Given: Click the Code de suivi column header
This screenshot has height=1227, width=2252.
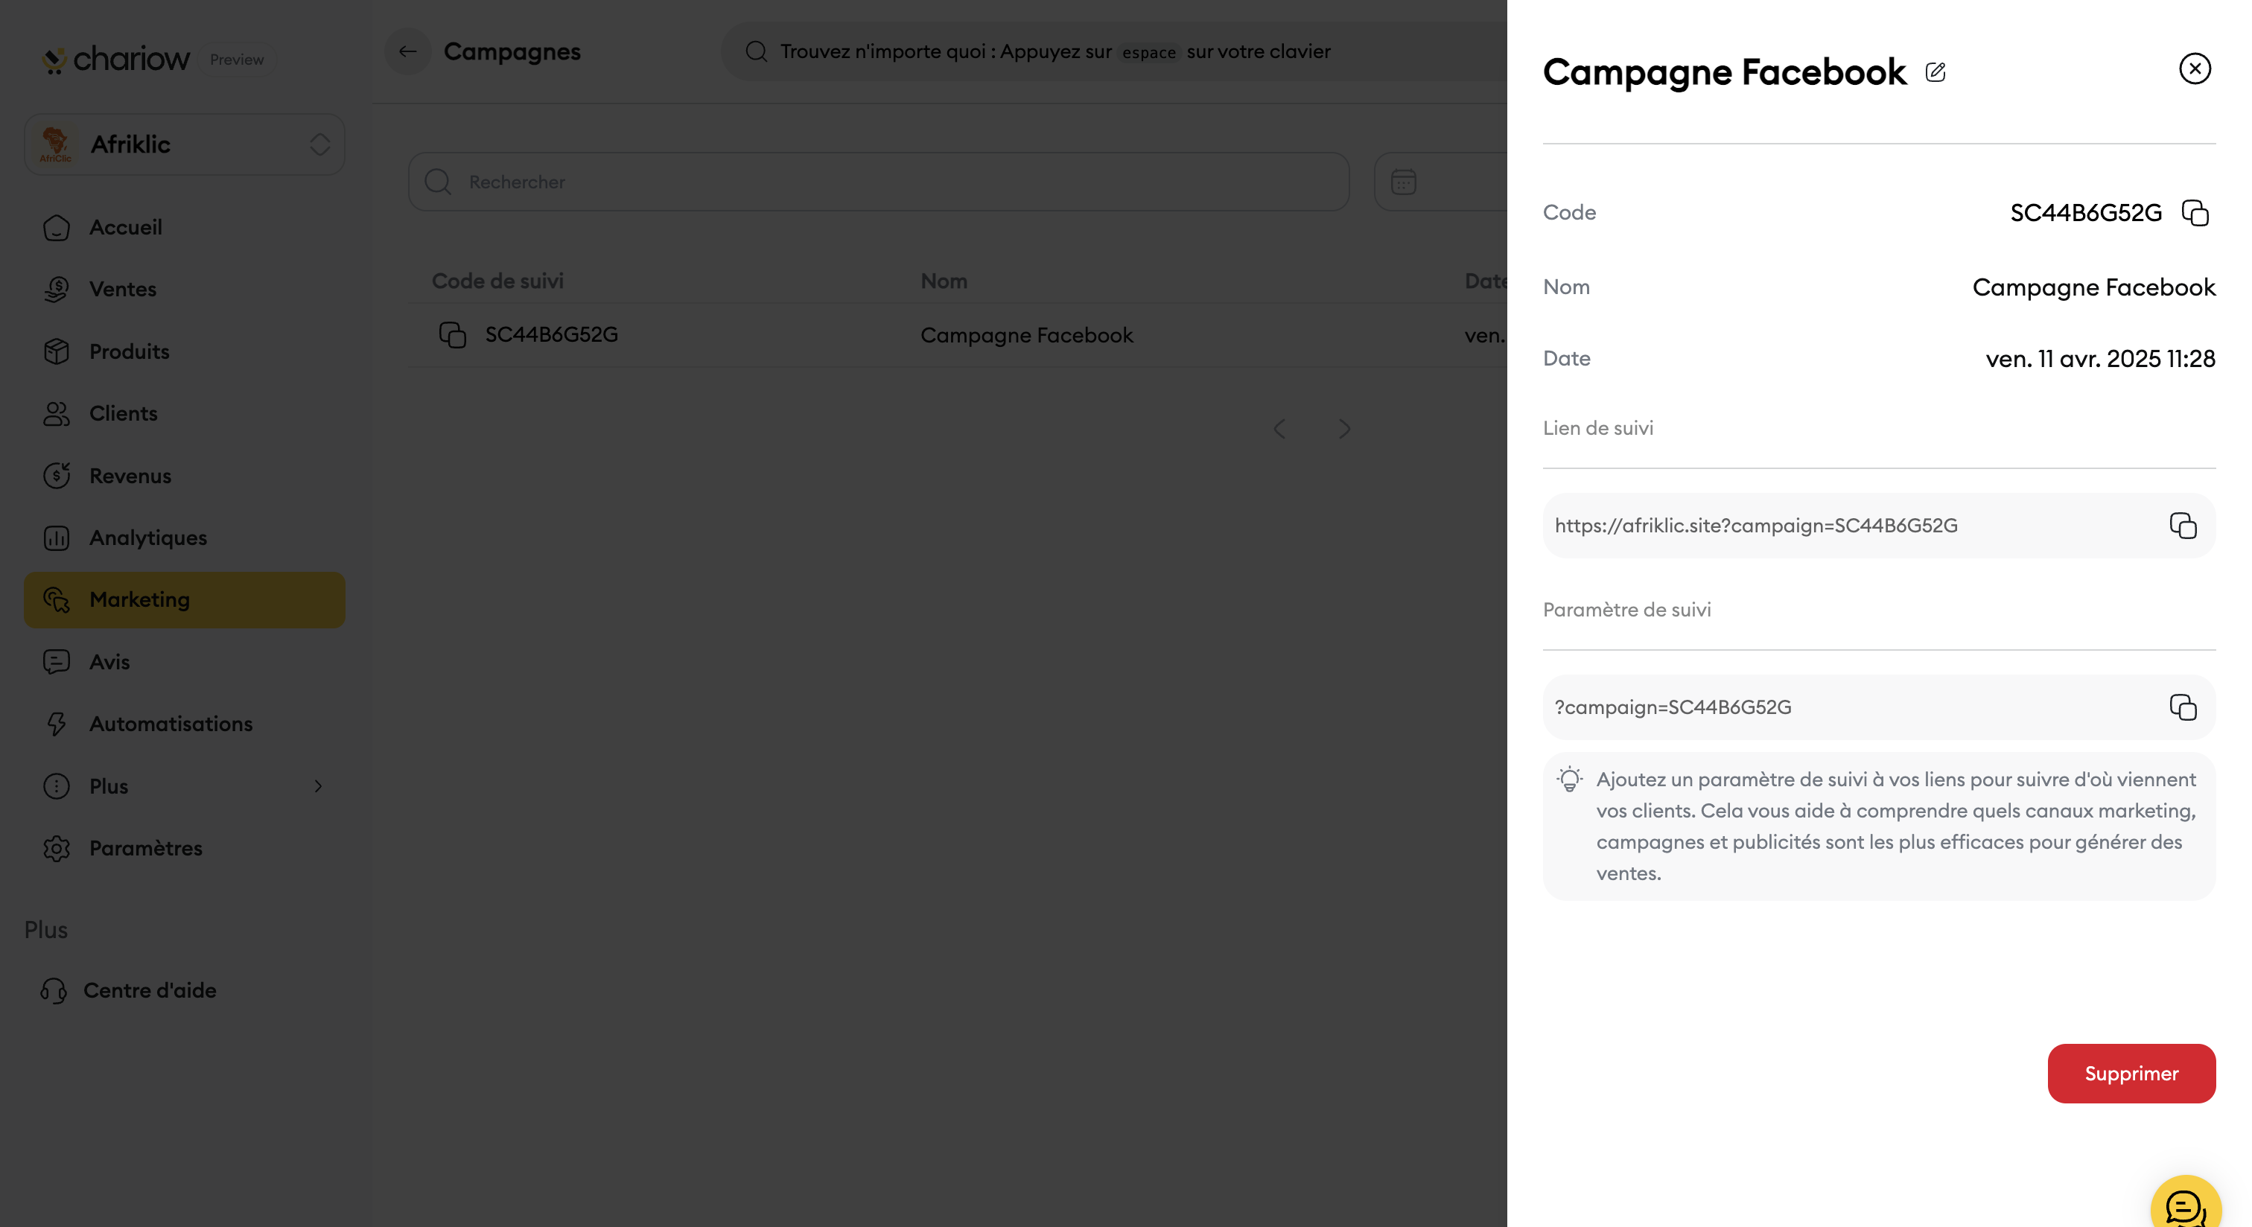Looking at the screenshot, I should click(497, 281).
